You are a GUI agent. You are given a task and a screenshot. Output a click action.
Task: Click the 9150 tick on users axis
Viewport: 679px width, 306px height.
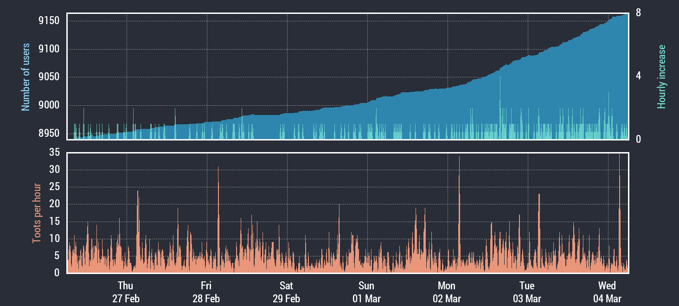[x=49, y=21]
